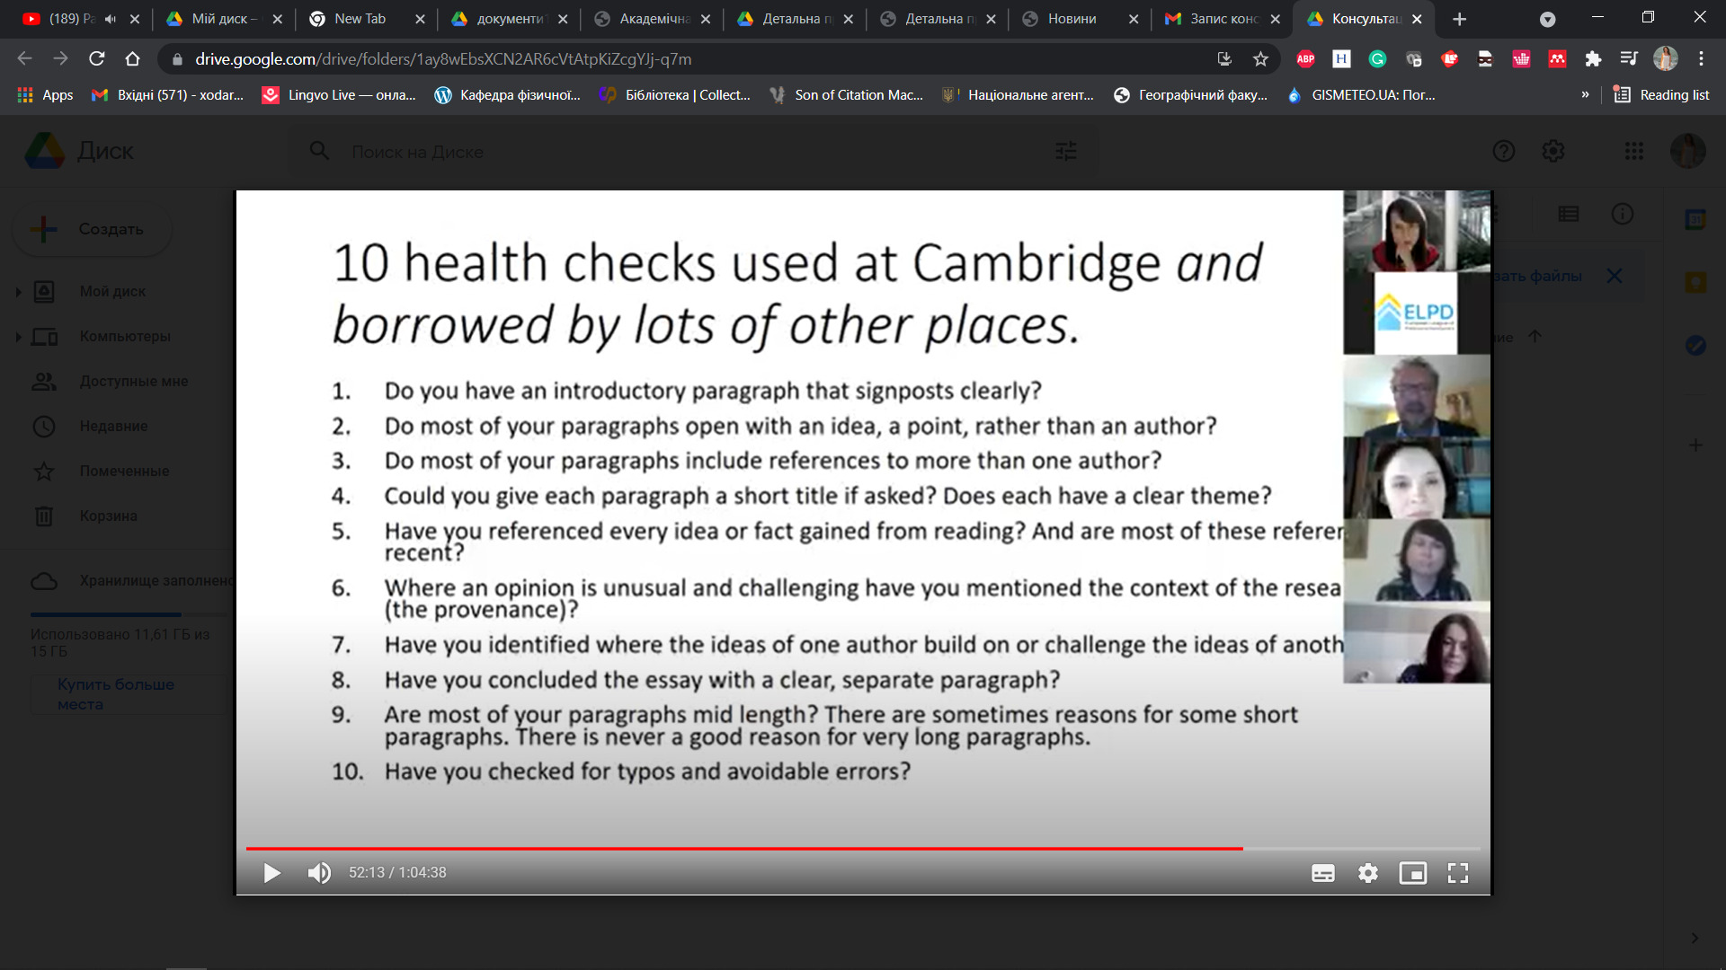Expand the Компьютеры tree arrow
This screenshot has width=1726, height=970.
pyautogui.click(x=18, y=337)
